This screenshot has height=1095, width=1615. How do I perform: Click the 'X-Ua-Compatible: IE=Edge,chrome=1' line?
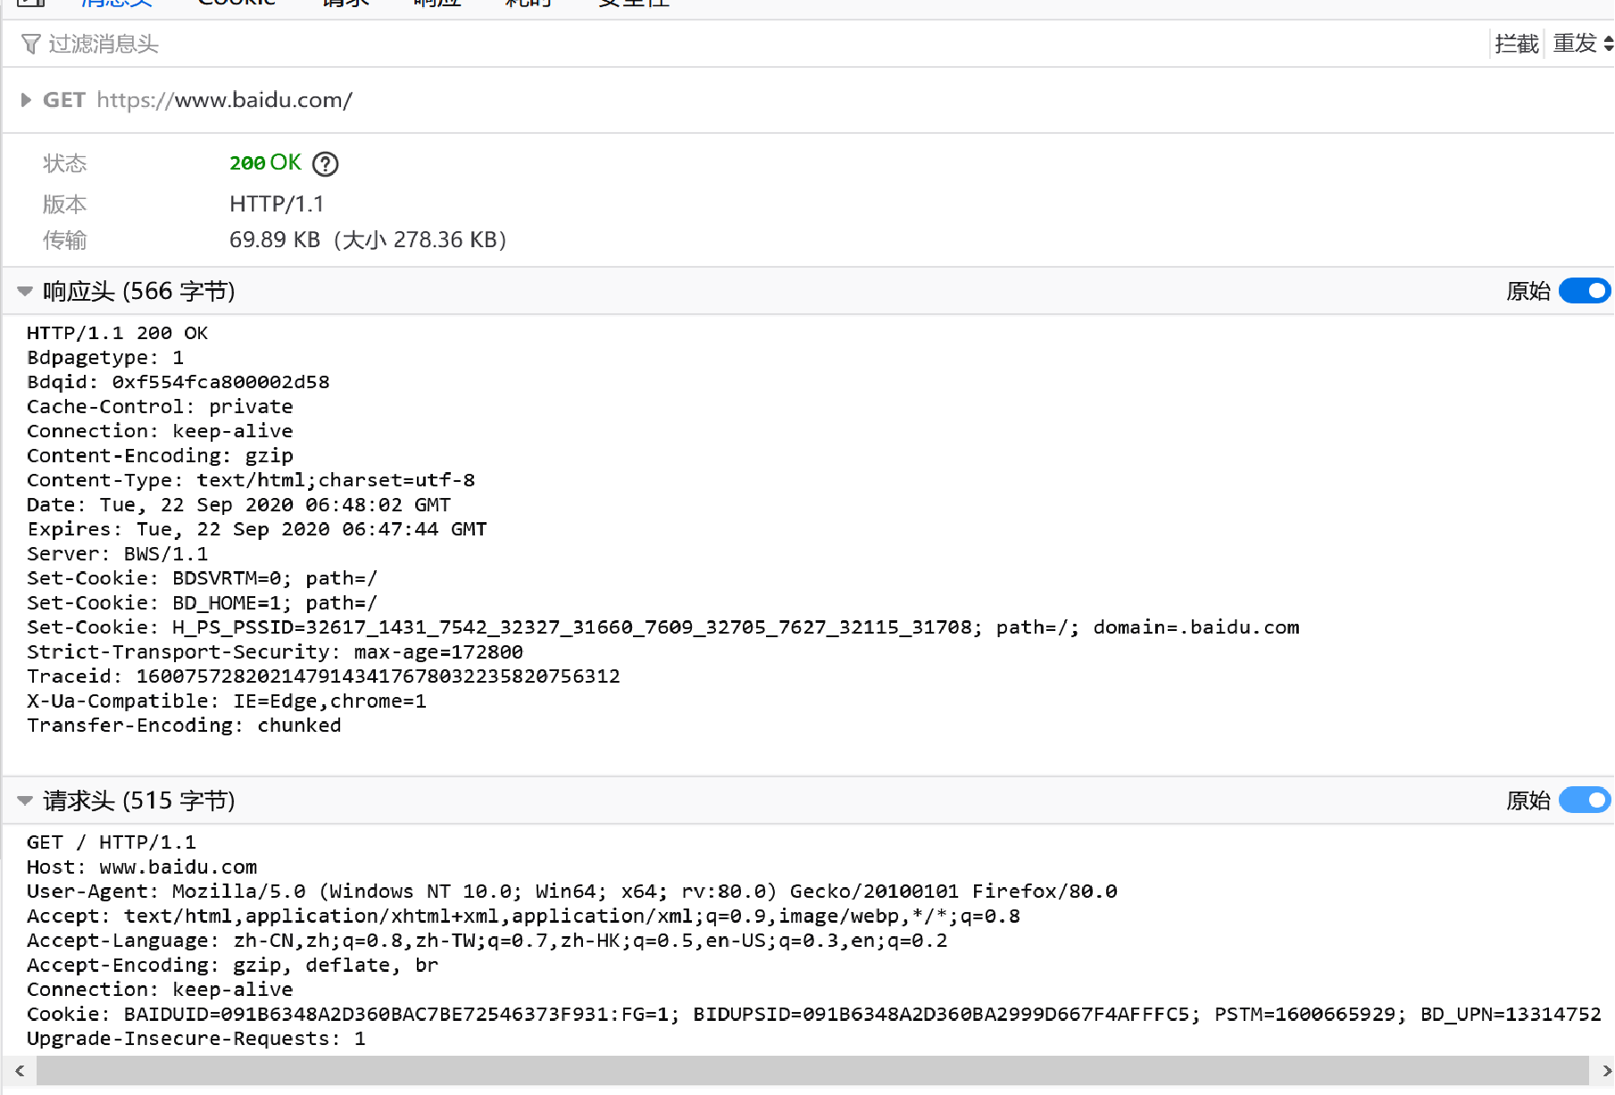coord(227,701)
